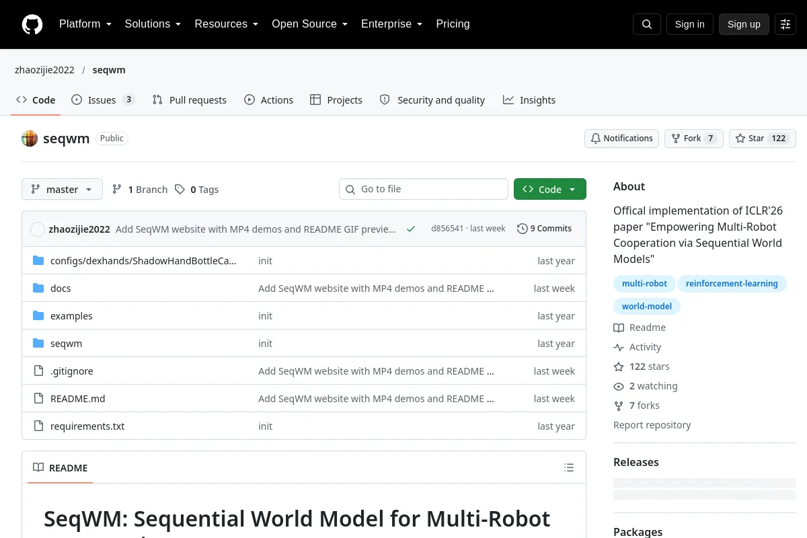Open the README outline list icon
This screenshot has height=538, width=807.
pos(569,467)
